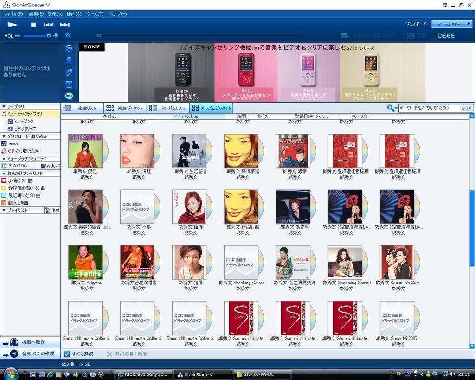Toggle the DSEE sound enhancement
475x380 pixels.
446,36
